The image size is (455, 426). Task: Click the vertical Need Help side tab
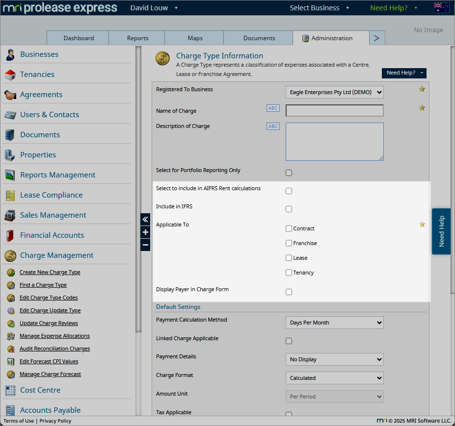pos(441,231)
